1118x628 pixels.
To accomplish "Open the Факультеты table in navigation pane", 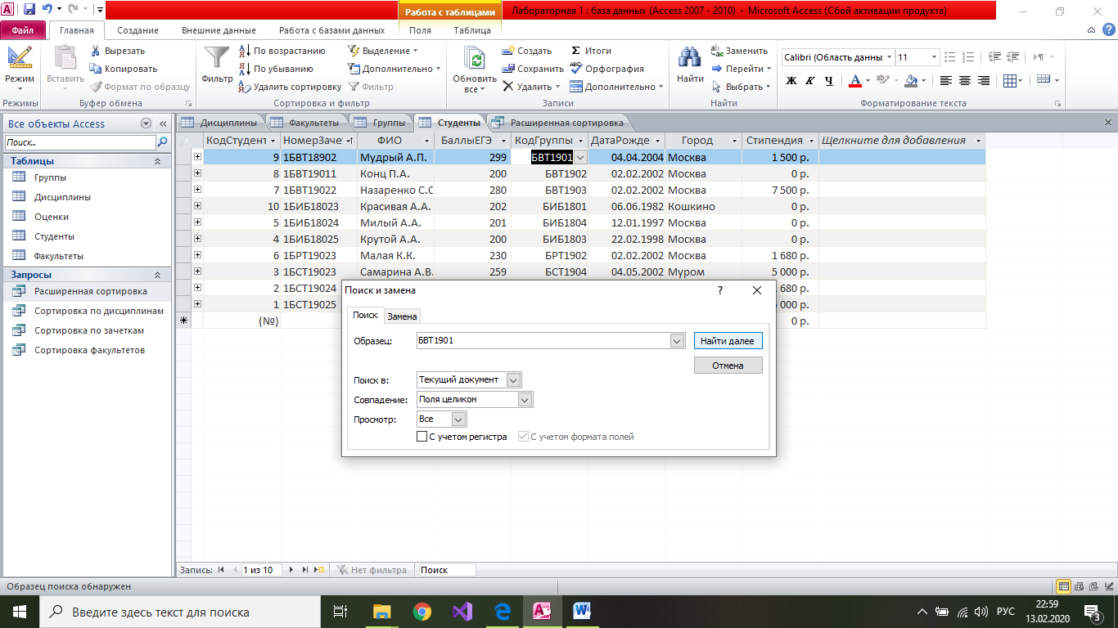I will 59,256.
